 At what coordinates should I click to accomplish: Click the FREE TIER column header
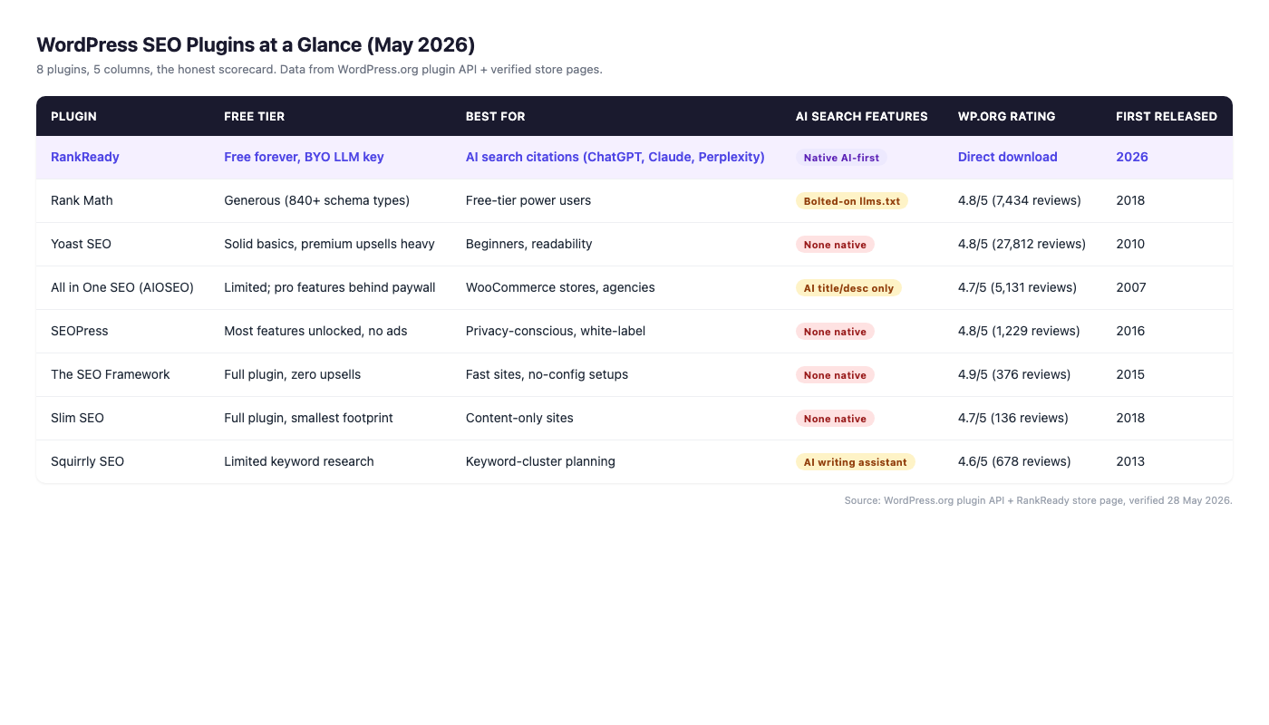pos(254,116)
